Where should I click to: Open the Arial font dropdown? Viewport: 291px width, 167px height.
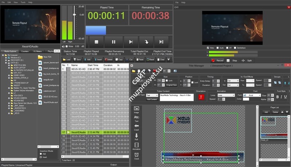coord(252,95)
